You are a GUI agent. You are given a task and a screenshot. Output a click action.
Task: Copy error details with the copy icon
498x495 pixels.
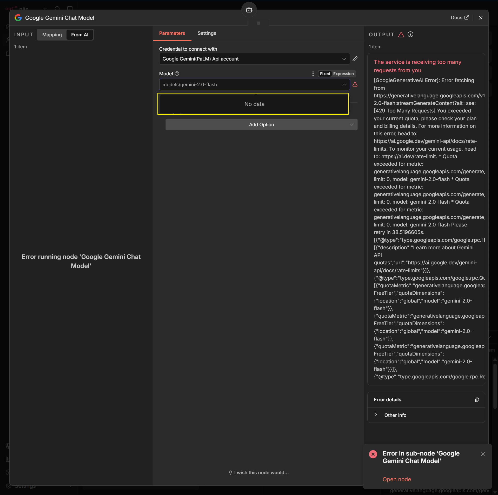(x=477, y=400)
